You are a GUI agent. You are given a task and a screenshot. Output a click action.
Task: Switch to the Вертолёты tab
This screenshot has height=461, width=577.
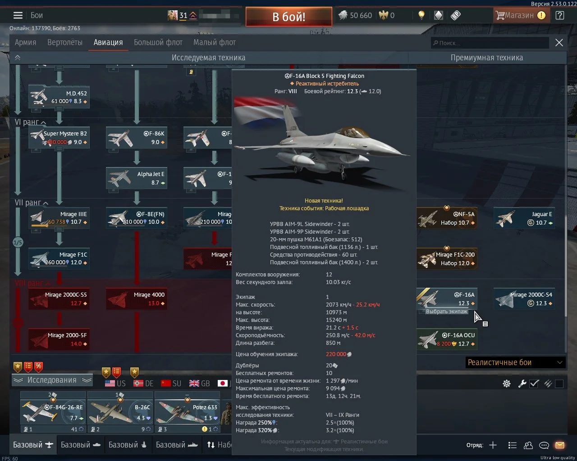(65, 42)
